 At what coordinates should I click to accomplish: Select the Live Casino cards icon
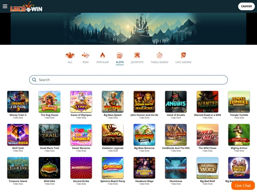[183, 55]
